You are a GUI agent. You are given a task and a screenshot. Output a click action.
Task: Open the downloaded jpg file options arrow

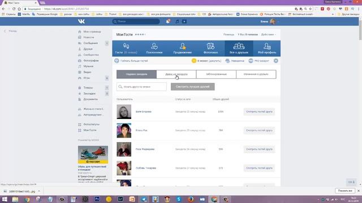coord(39,191)
